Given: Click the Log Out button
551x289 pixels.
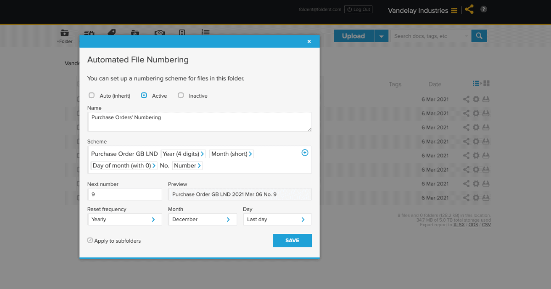Looking at the screenshot, I should (358, 9).
